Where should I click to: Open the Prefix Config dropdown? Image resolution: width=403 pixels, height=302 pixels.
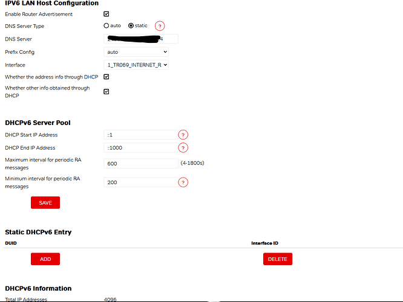(x=136, y=52)
